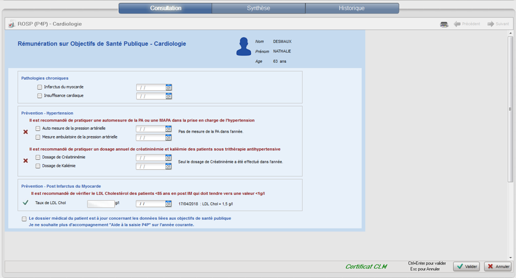Open calendar for Dosage de Créatininémie date
Screen dimensions: 516x278
[x=168, y=158]
